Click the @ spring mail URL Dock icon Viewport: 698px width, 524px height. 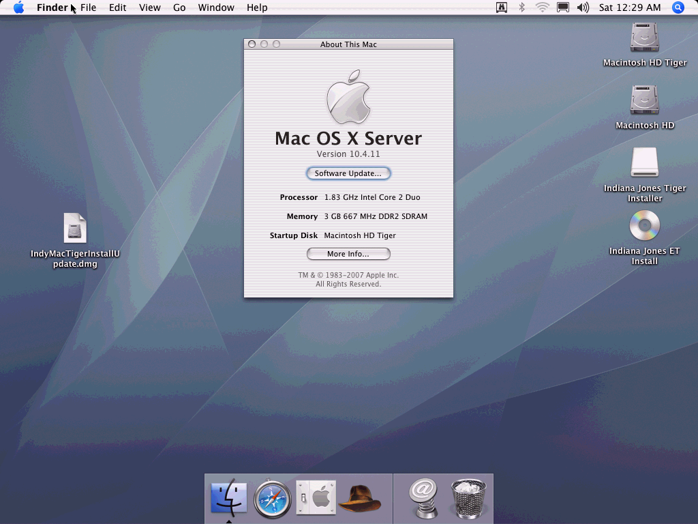423,497
